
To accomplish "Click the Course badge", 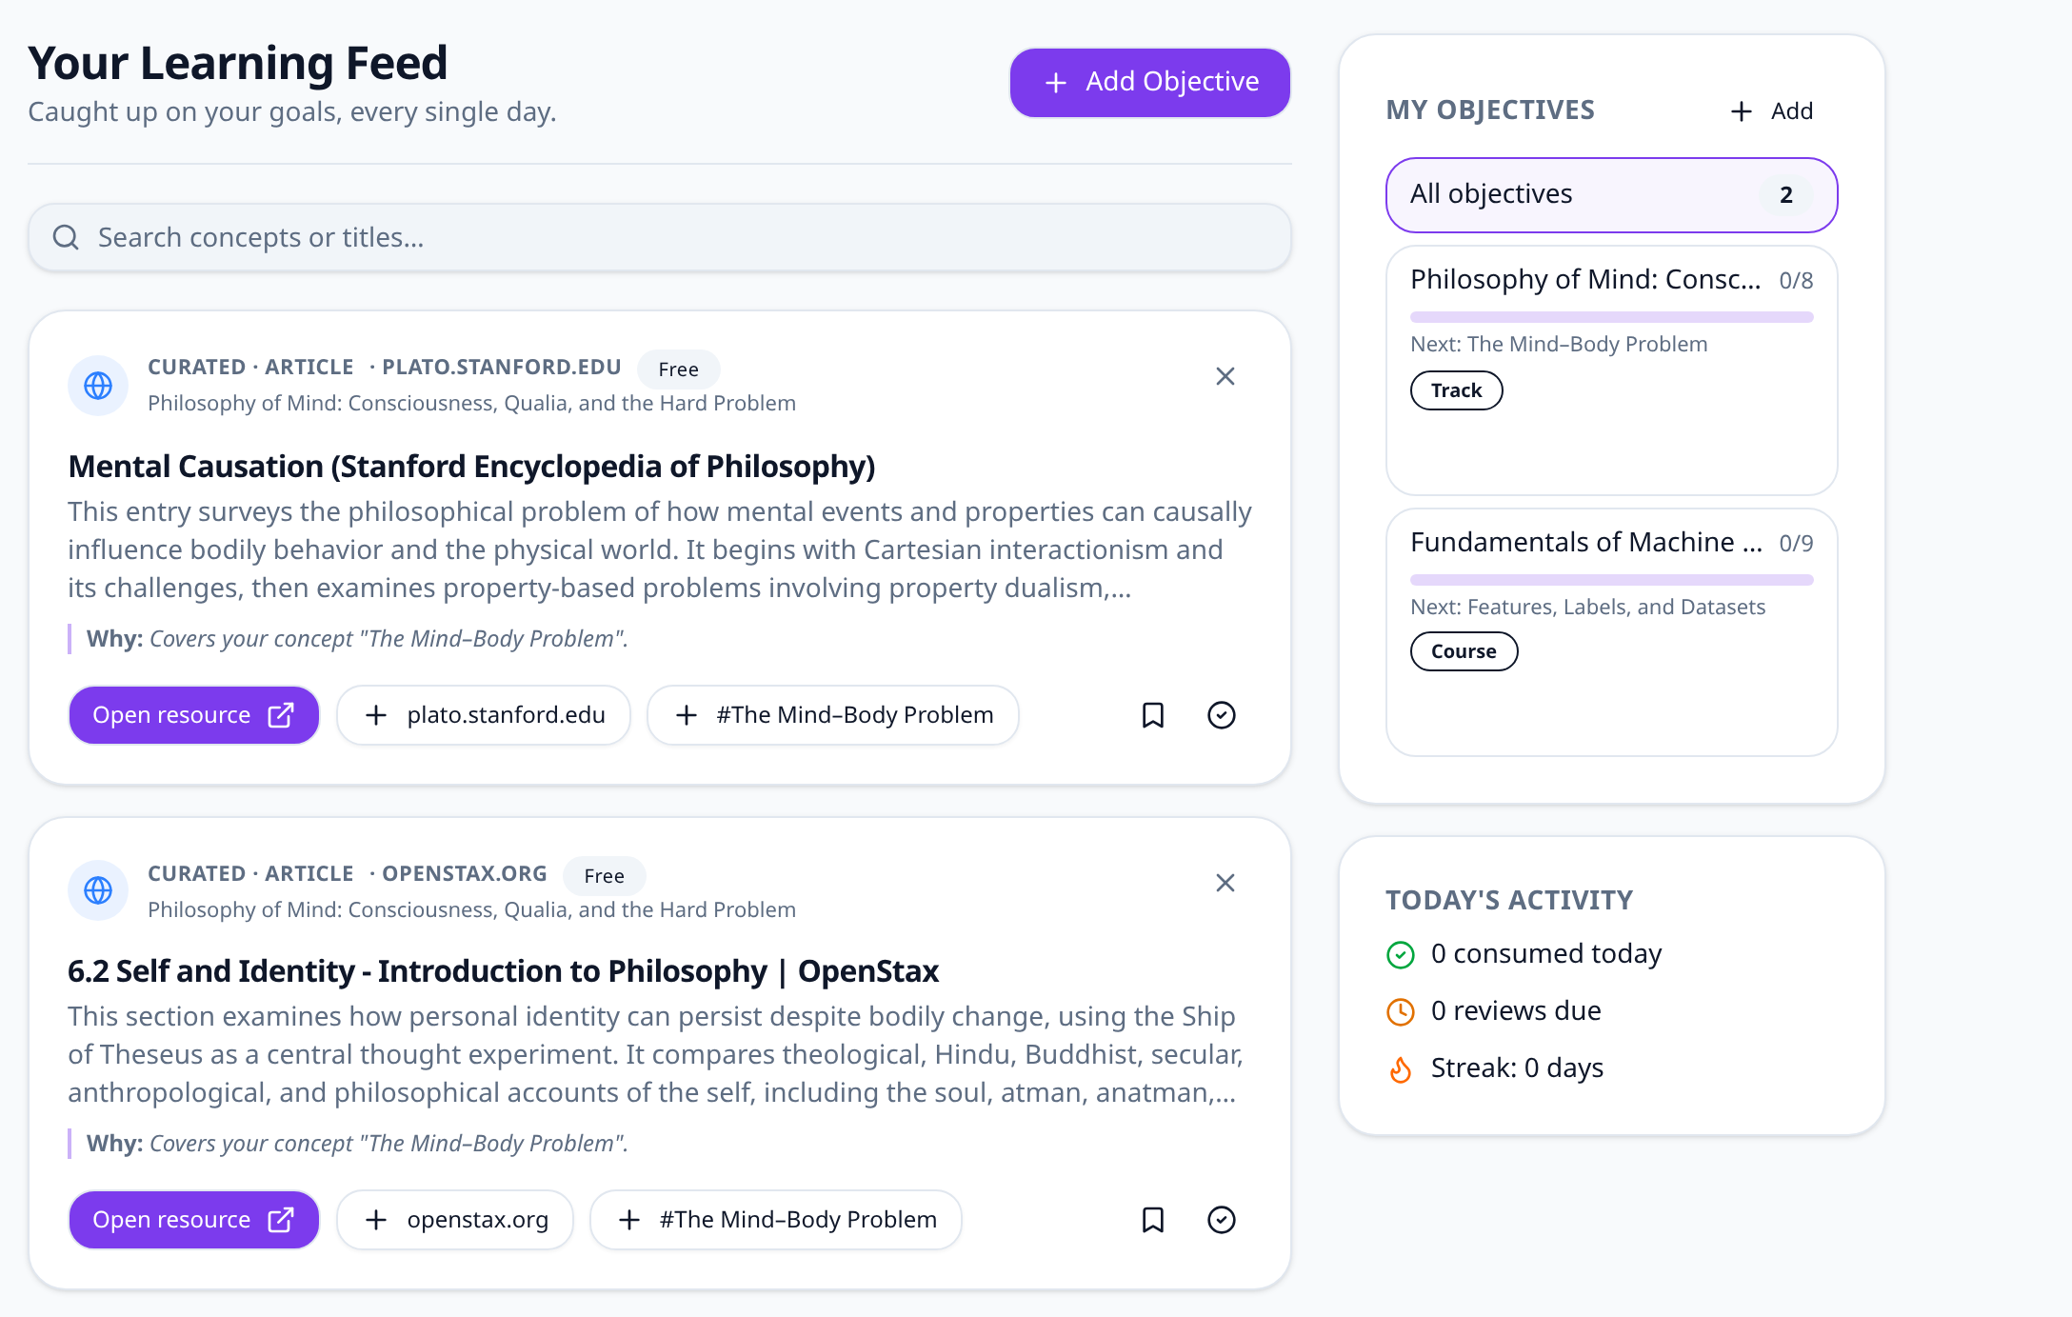I will tap(1464, 651).
